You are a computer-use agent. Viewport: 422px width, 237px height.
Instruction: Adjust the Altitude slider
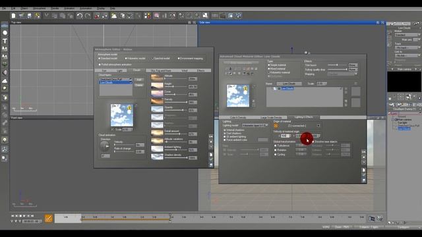click(175, 78)
